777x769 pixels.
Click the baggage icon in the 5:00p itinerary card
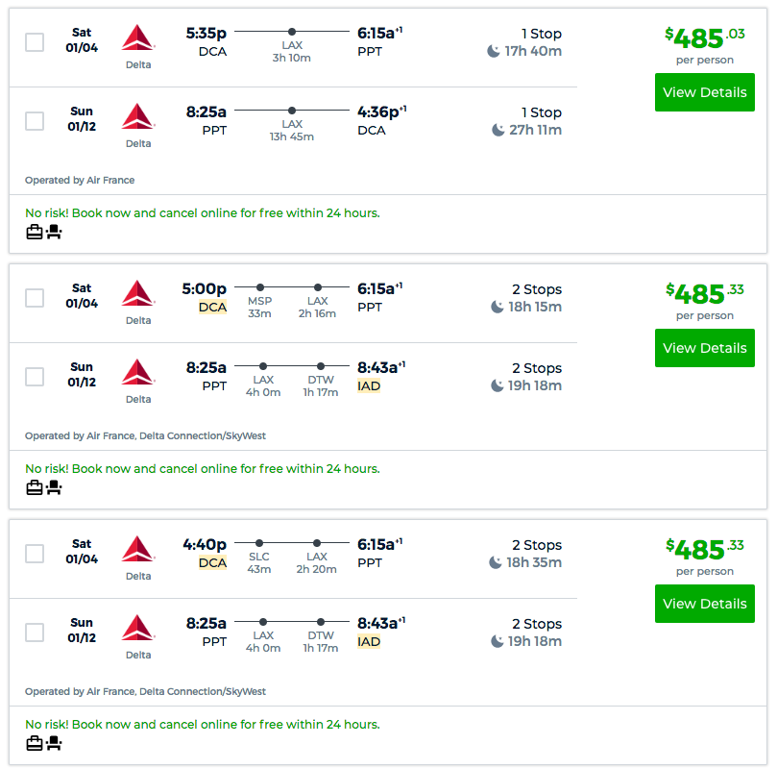[35, 487]
